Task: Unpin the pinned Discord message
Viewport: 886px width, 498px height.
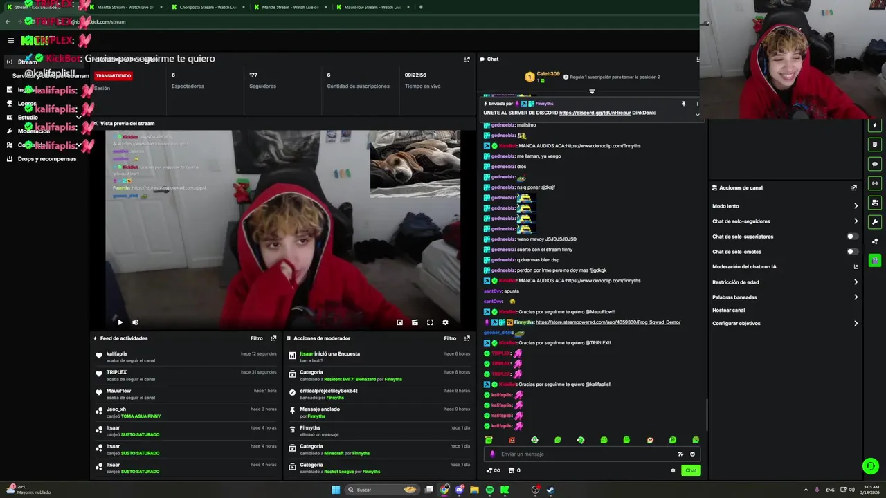Action: [x=683, y=104]
